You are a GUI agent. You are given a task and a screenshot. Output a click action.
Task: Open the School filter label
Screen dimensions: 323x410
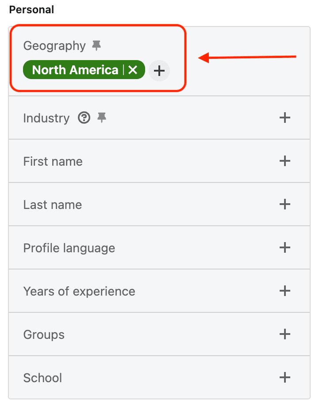(x=42, y=378)
